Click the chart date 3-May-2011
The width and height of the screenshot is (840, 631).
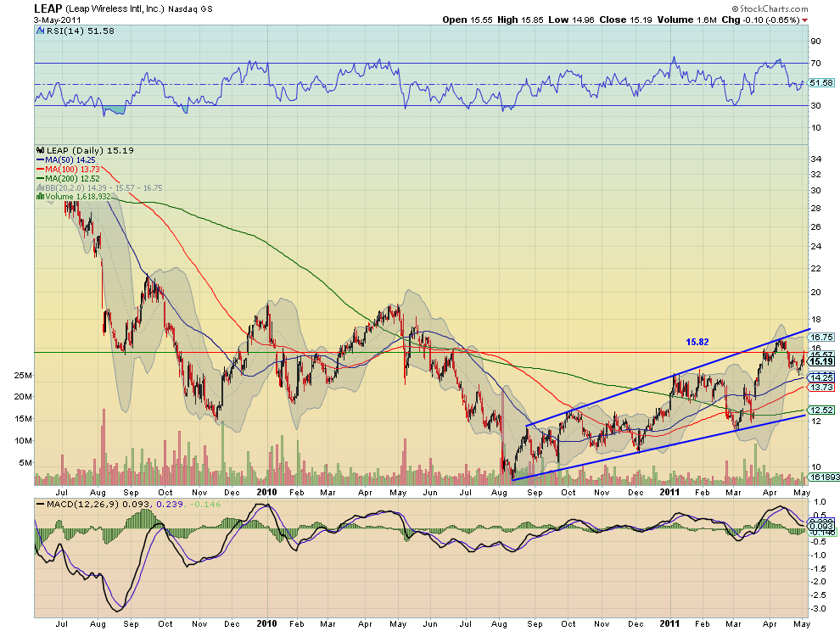tap(58, 20)
